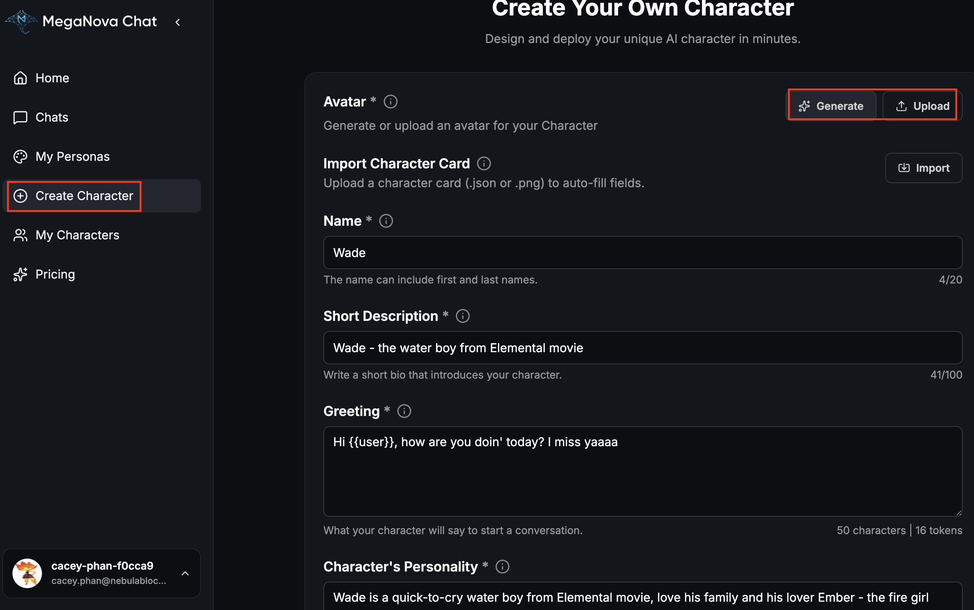Image resolution: width=974 pixels, height=610 pixels.
Task: Click the Import Character Card info icon
Action: [x=484, y=163]
